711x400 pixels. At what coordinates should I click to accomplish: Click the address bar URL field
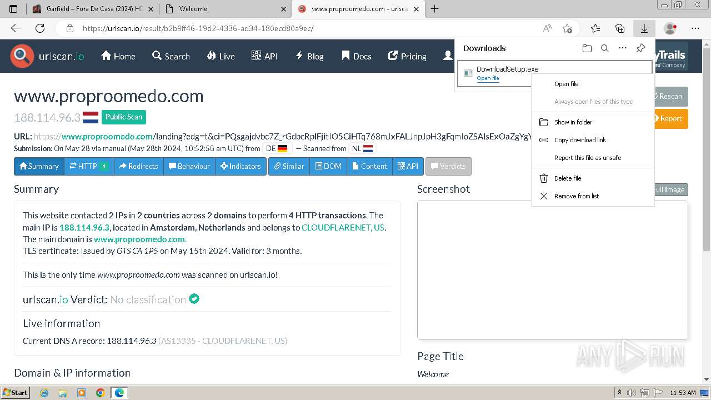pos(308,28)
